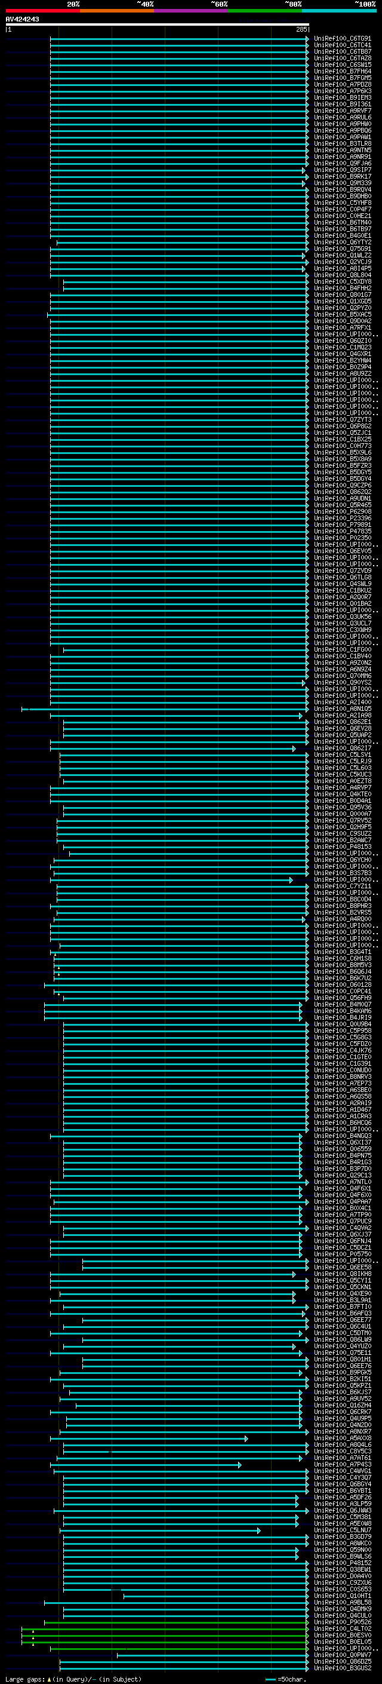
Task: Open hit UniRef100_B7FH64
Action: [x=342, y=71]
